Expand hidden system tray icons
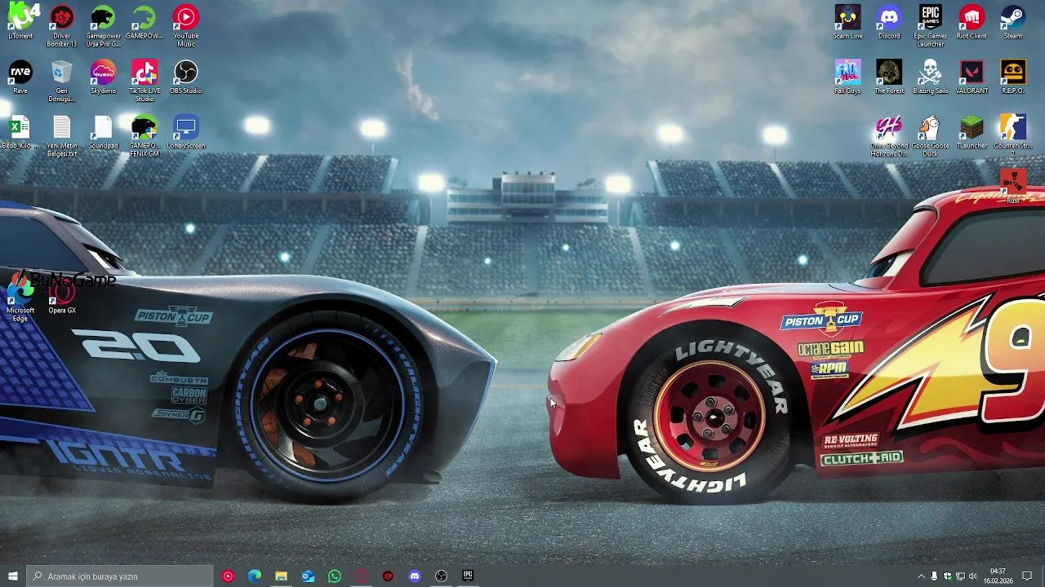This screenshot has height=587, width=1045. (922, 576)
